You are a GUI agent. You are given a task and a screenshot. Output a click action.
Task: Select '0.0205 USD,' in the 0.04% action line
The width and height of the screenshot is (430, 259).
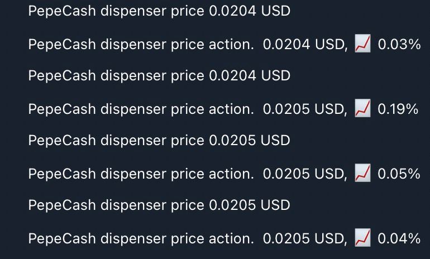(x=305, y=238)
